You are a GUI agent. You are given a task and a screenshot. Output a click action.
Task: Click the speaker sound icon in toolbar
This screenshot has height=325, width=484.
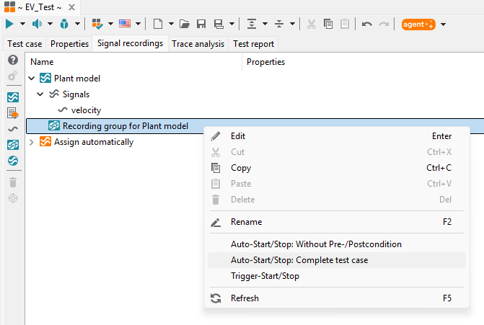coord(37,24)
